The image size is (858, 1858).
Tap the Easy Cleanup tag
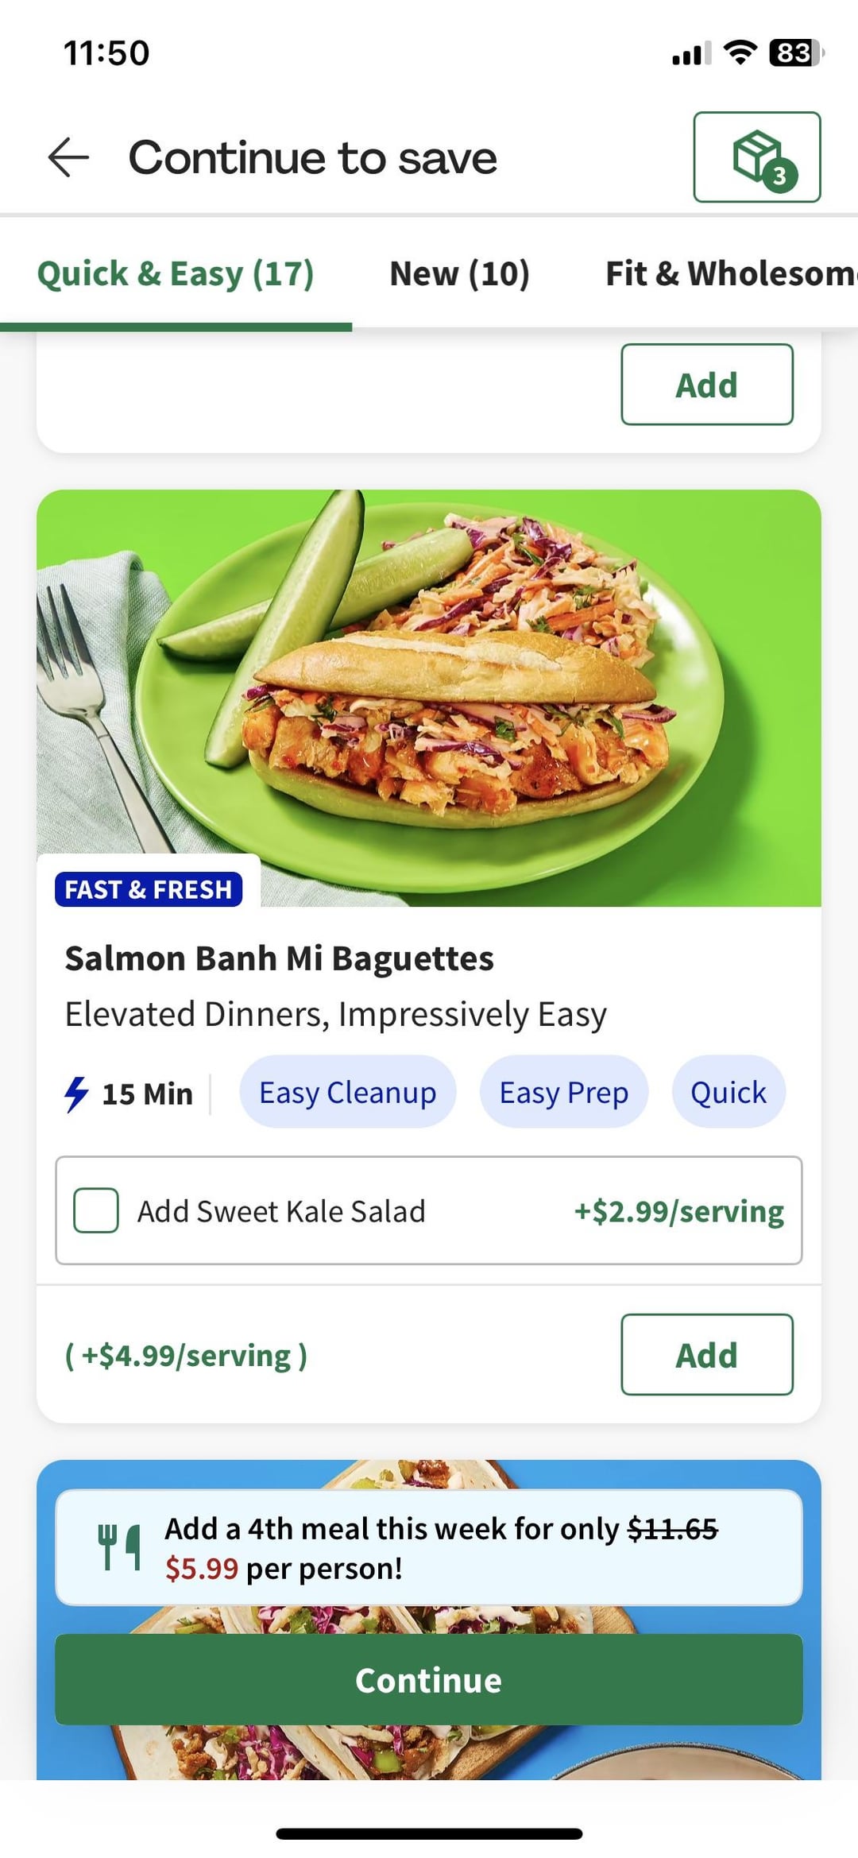coord(348,1092)
